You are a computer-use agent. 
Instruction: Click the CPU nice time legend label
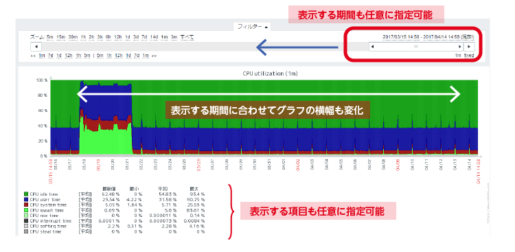(43, 216)
